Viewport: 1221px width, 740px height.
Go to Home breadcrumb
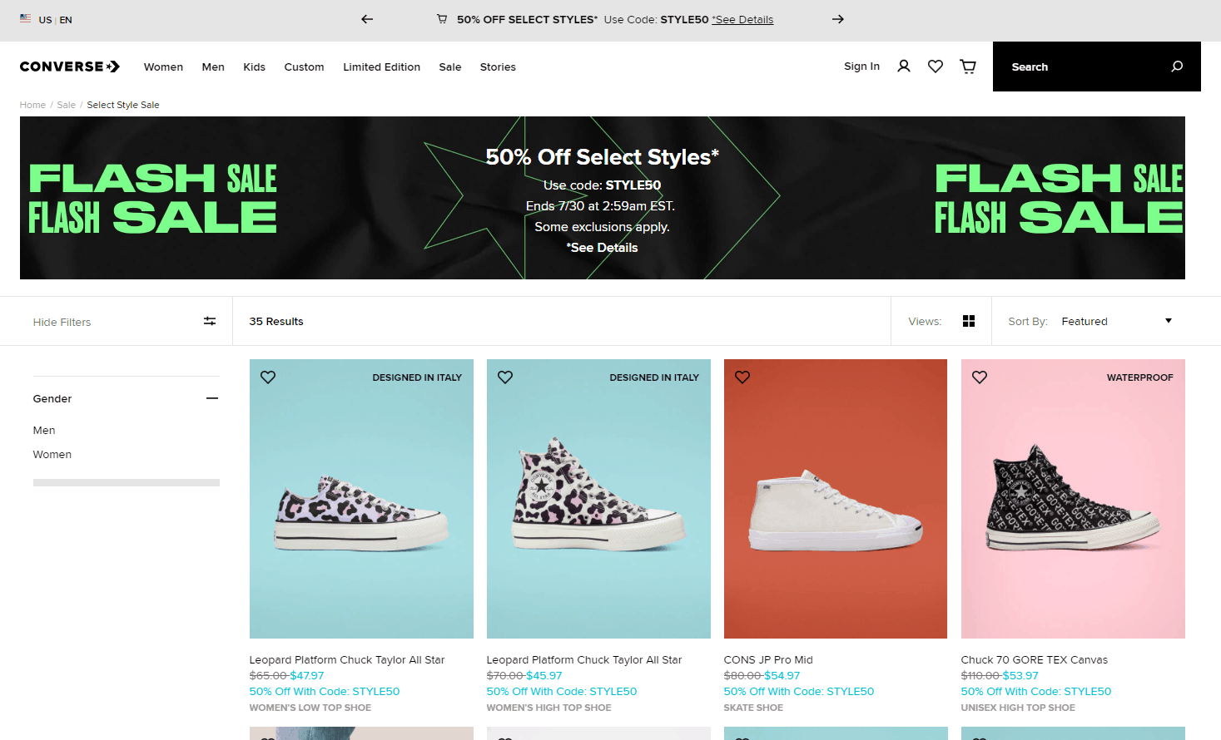(x=32, y=105)
